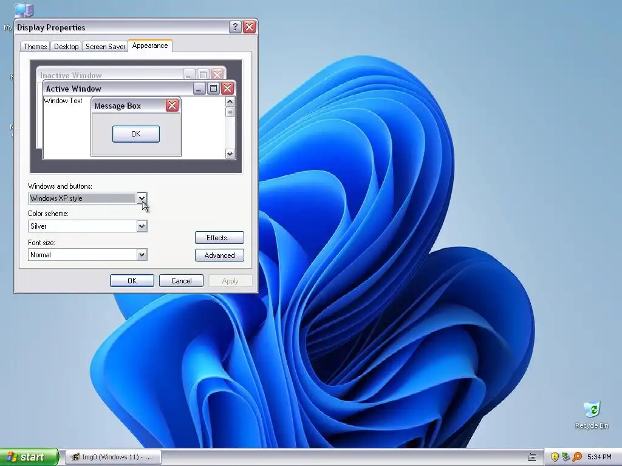Click preview Message Box close icon

pos(172,106)
